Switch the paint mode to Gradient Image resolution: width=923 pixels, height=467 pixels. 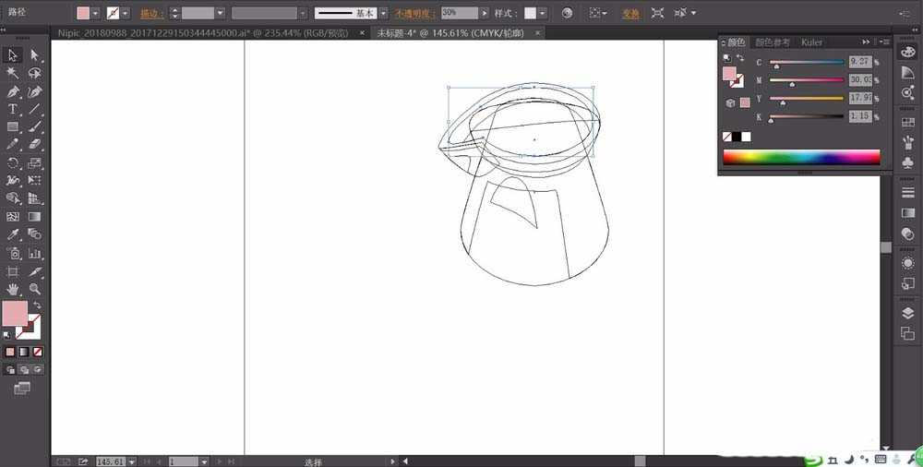coord(24,352)
